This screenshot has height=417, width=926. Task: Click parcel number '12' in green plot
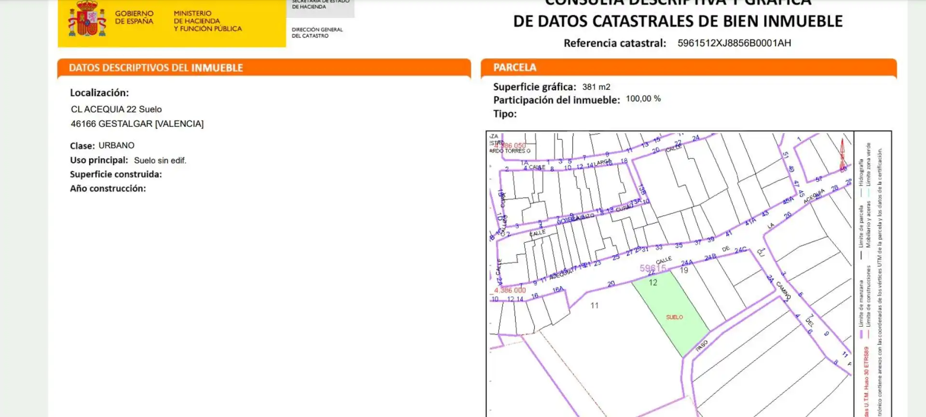pyautogui.click(x=653, y=283)
